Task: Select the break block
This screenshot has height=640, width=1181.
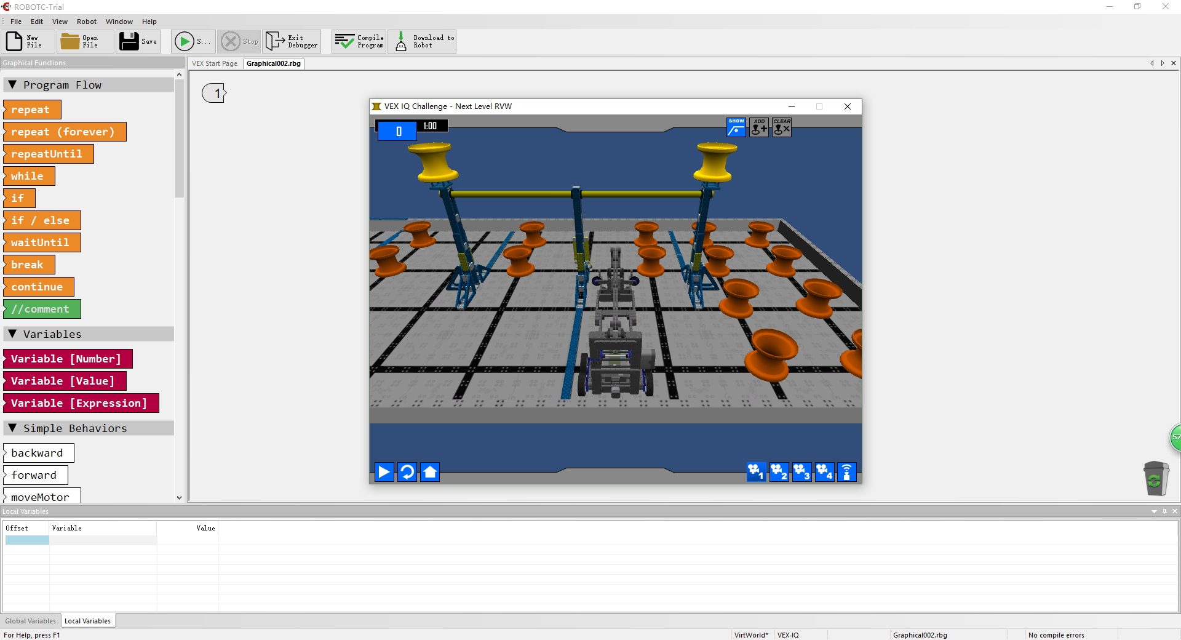Action: pos(29,265)
